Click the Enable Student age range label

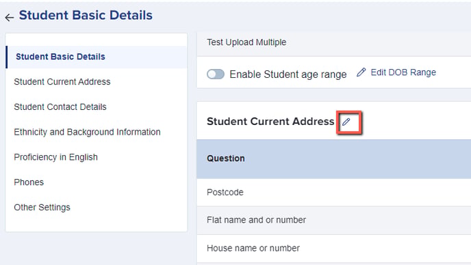tap(288, 74)
